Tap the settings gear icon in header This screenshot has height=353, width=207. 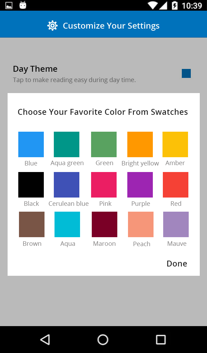(x=52, y=26)
